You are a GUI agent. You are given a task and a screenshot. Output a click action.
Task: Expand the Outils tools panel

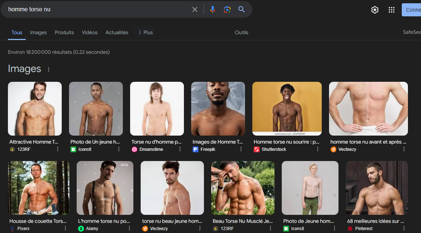tap(241, 32)
